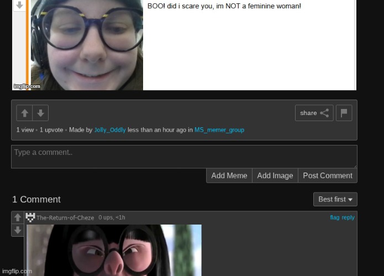Submit with the Post Comment button
384x276 pixels.
pyautogui.click(x=327, y=175)
